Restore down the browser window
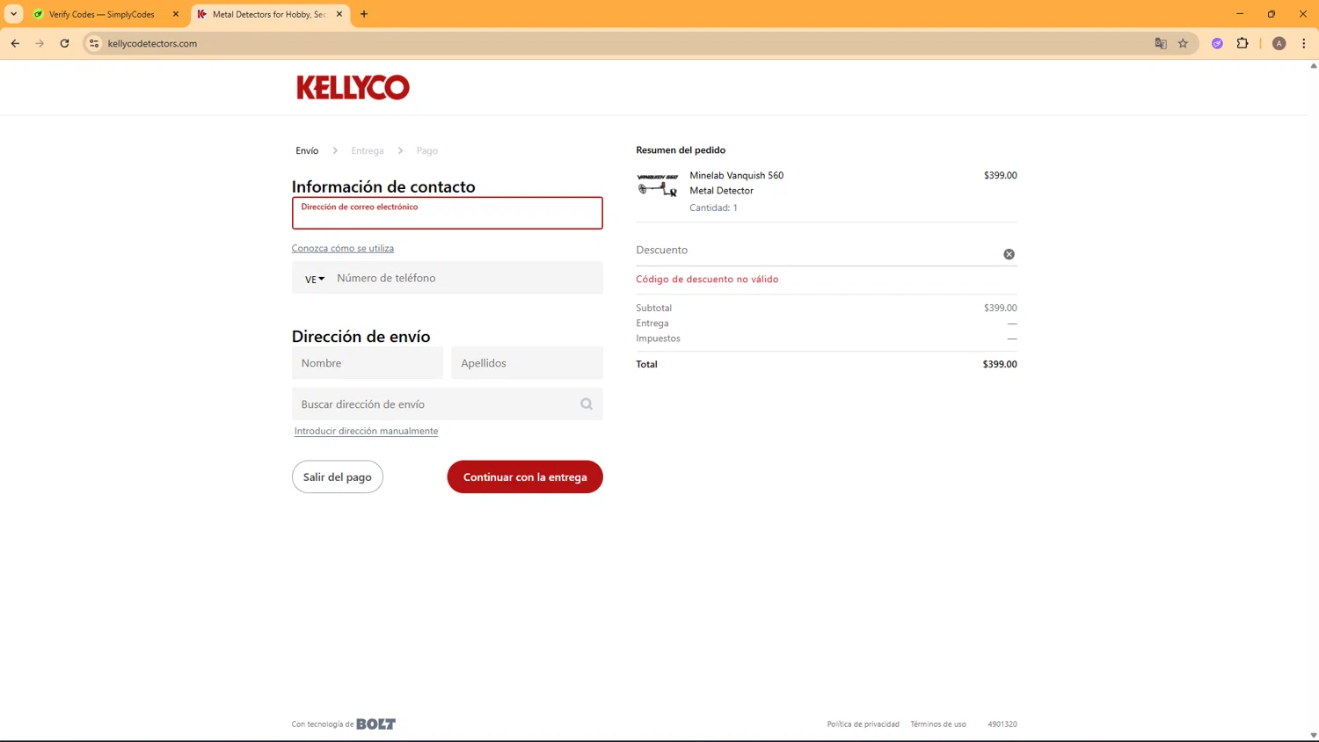Image resolution: width=1319 pixels, height=742 pixels. 1272,14
